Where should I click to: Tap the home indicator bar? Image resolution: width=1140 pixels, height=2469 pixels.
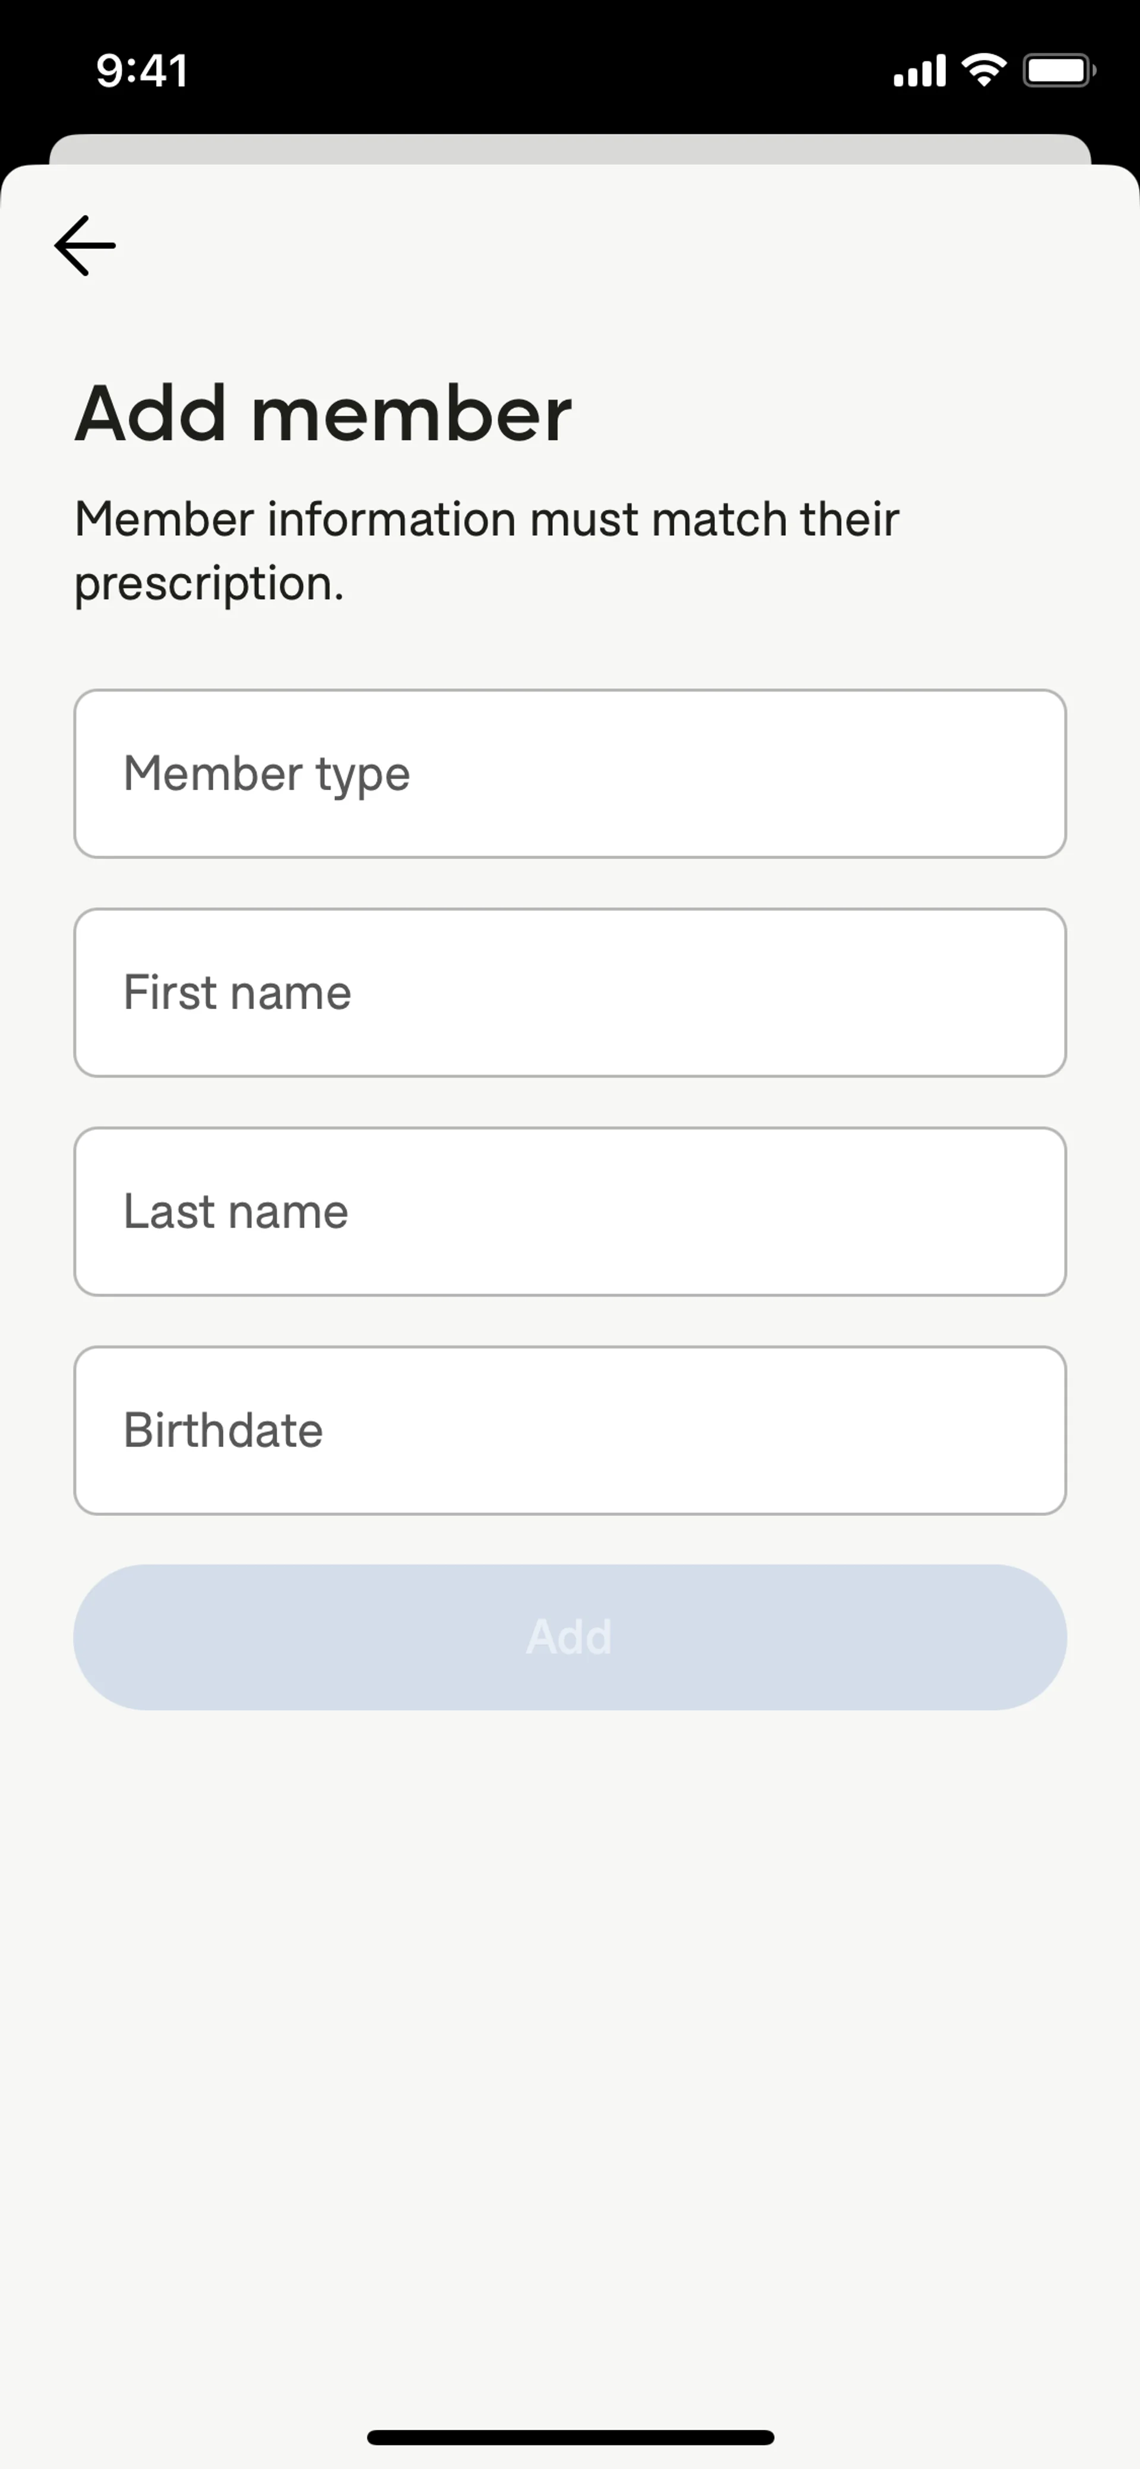click(x=570, y=2438)
